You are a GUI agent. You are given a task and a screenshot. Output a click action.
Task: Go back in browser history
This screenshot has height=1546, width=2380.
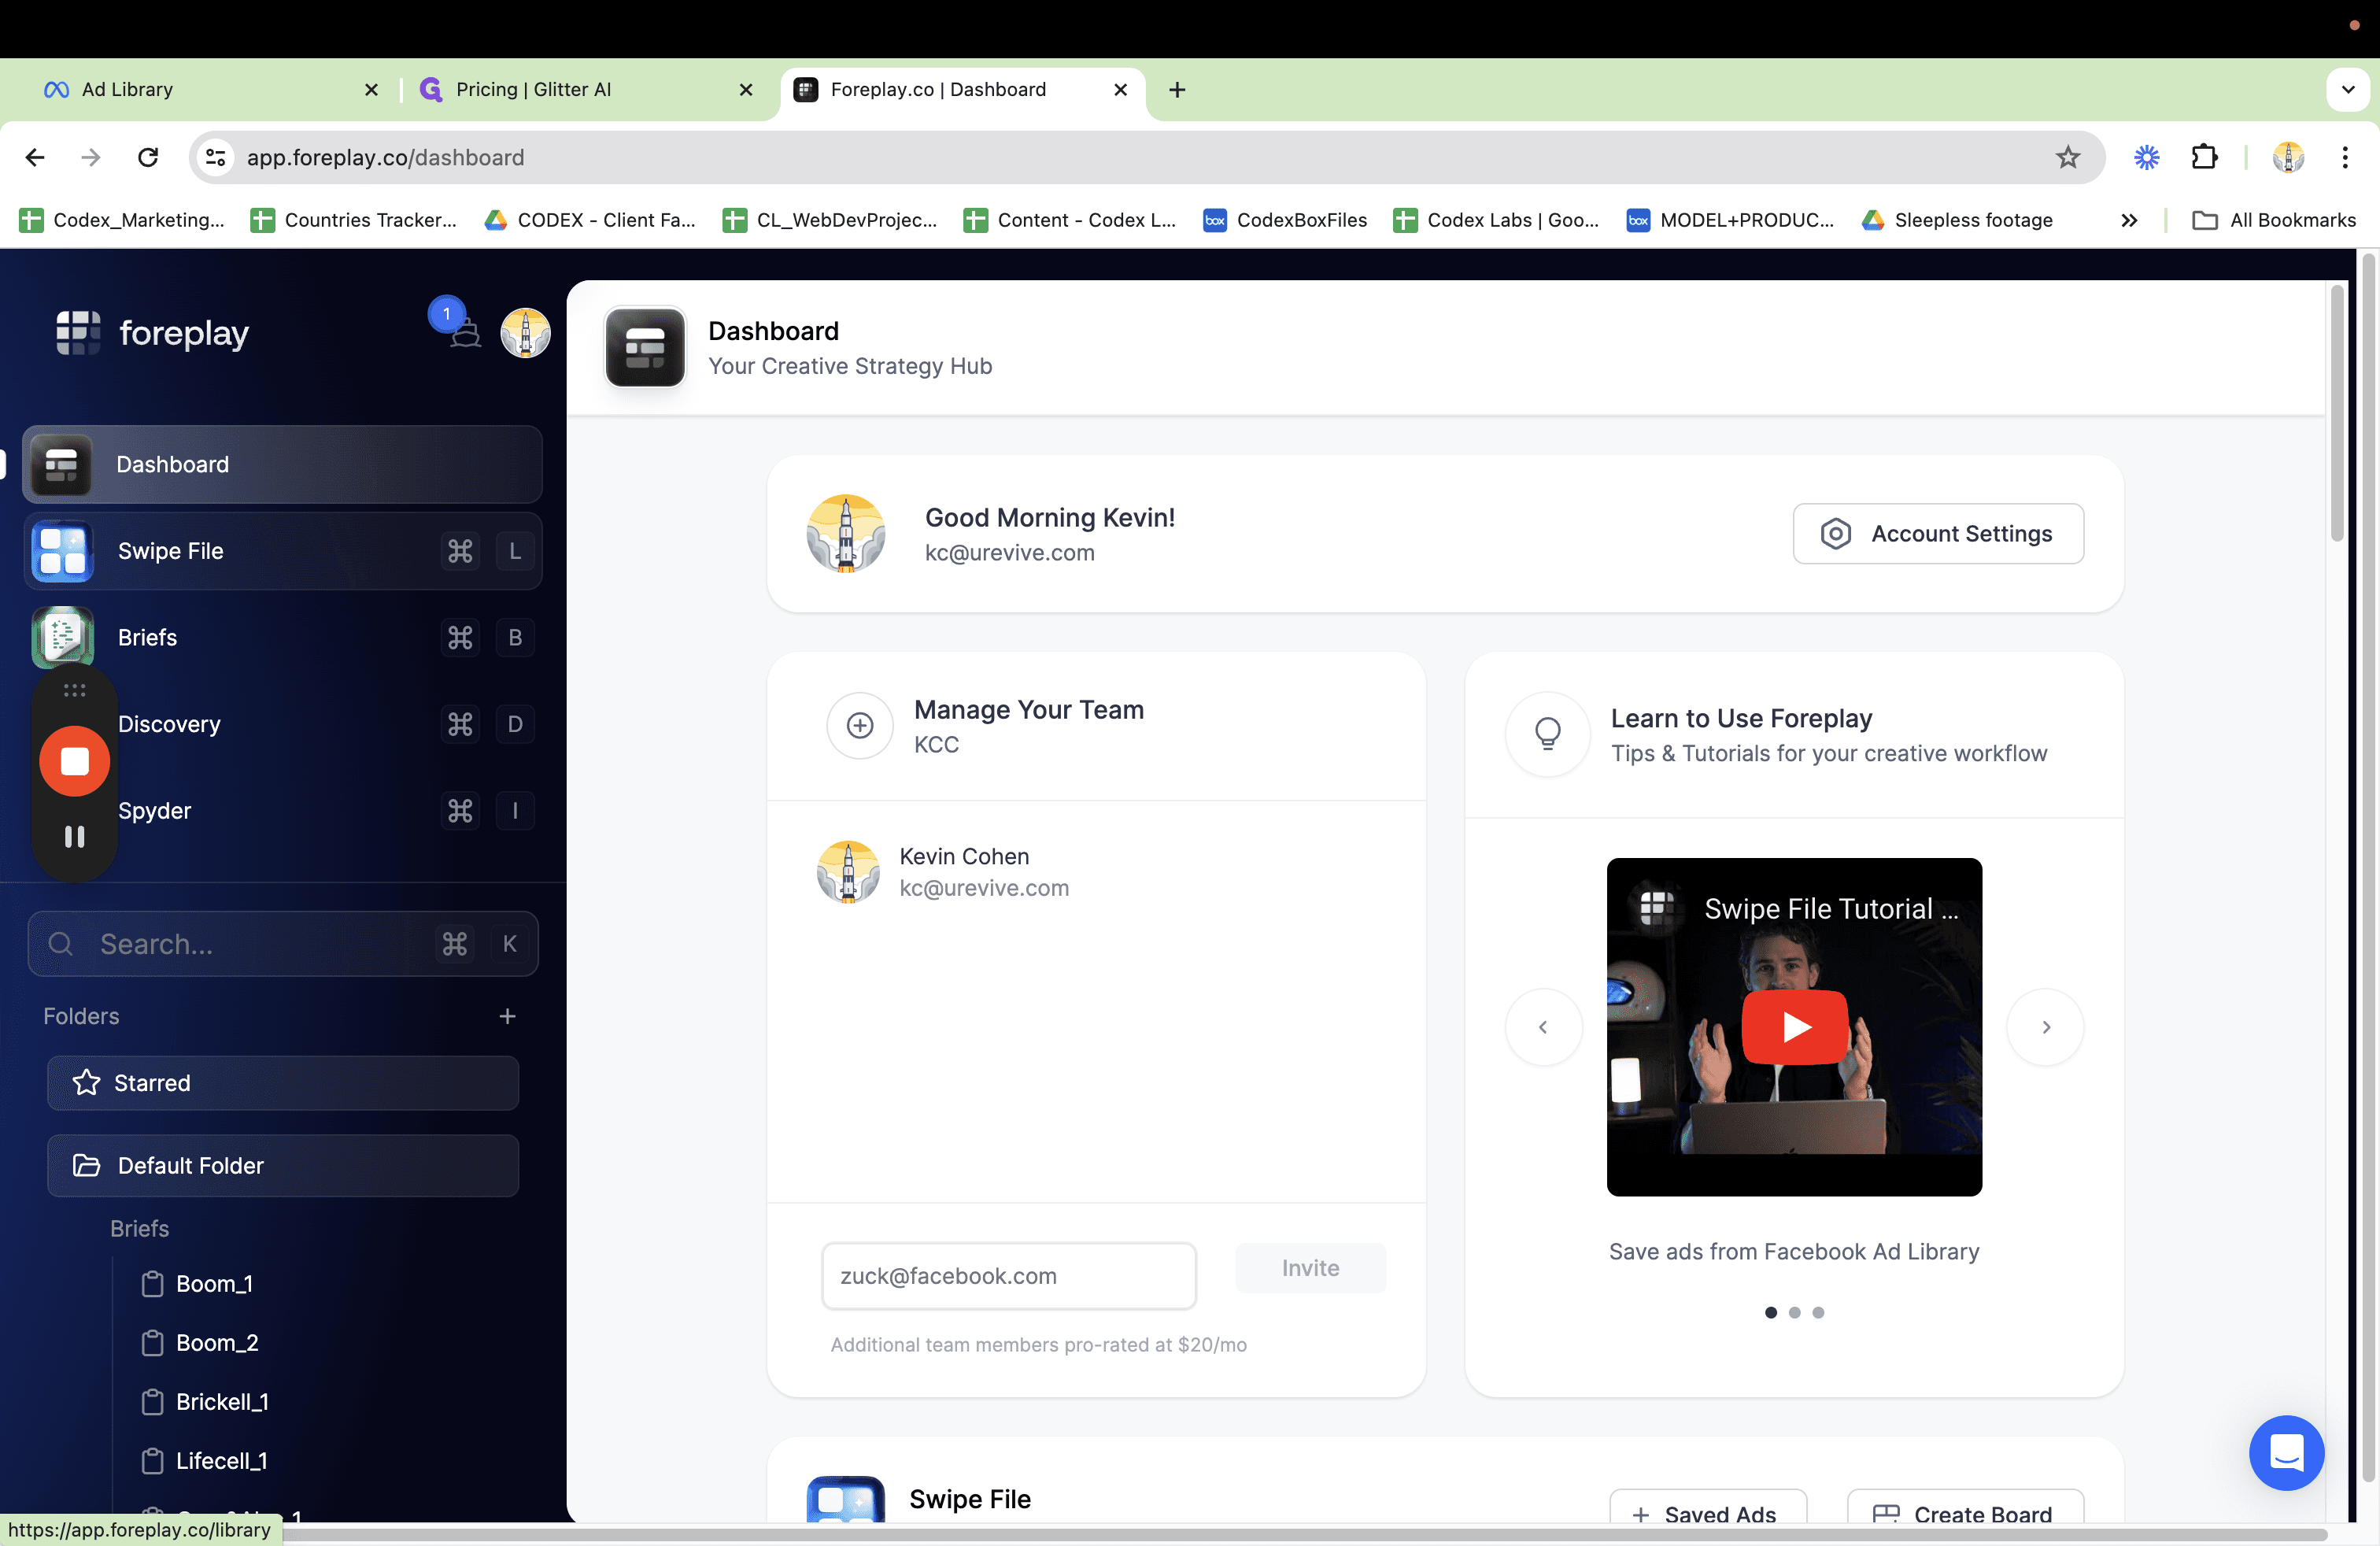35,157
